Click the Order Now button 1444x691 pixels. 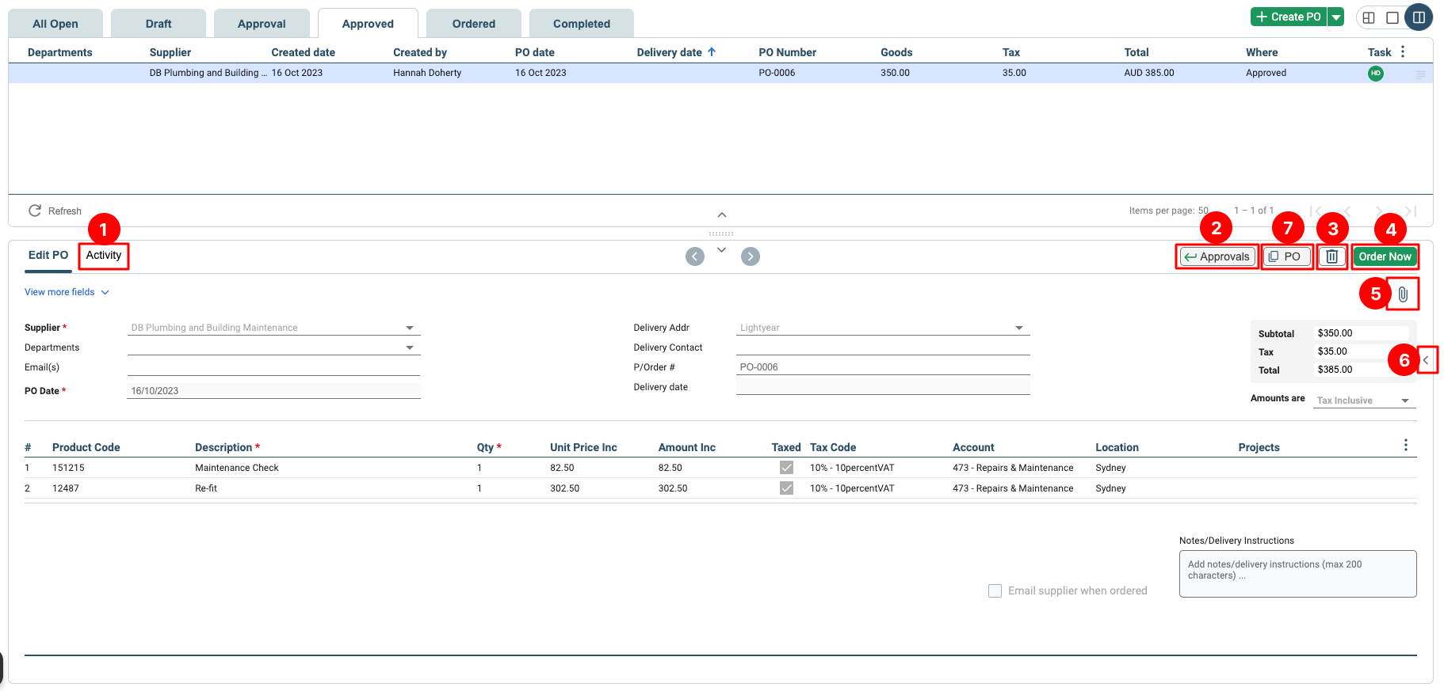point(1385,256)
